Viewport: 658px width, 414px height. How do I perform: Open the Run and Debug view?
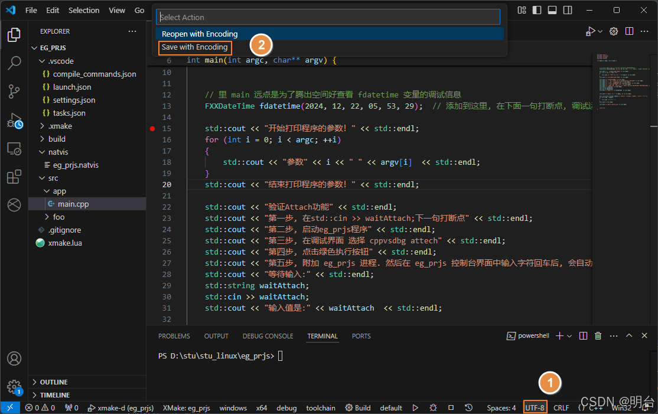click(x=14, y=121)
